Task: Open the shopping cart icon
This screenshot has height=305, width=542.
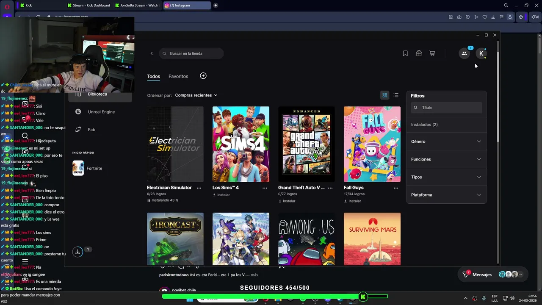Action: [x=432, y=53]
